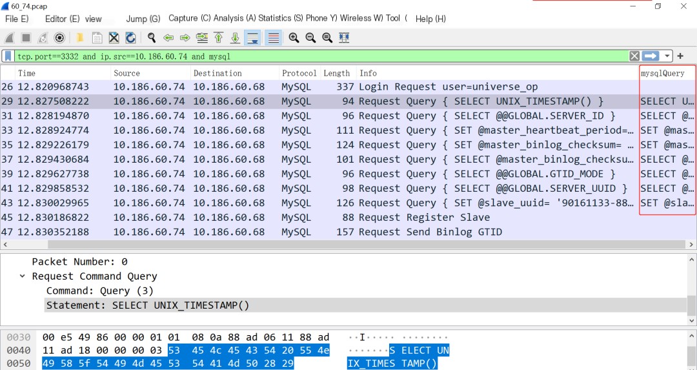The width and height of the screenshot is (697, 370).
Task: Restart the current capture
Action: (42, 38)
